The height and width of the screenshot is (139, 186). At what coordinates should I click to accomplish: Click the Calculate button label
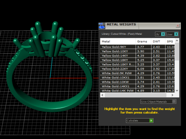(x=133, y=120)
